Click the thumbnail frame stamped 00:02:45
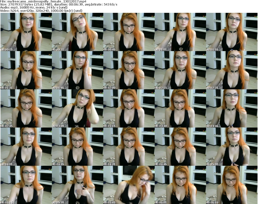Viewport: 258px width, 204px height. 26,108
